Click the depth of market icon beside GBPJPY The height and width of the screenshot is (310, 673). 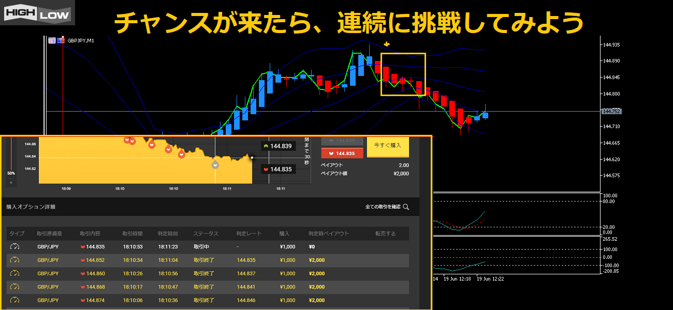click(x=61, y=40)
